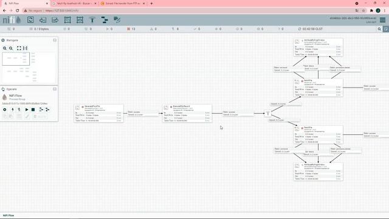Select the Label toolbar icon

coord(117,20)
